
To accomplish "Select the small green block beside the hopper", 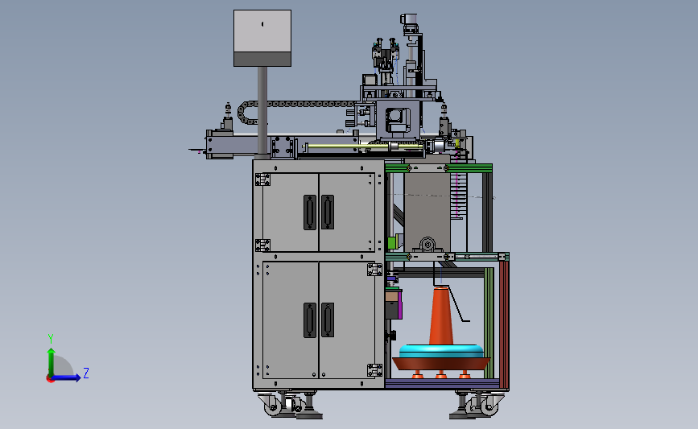I will (392, 242).
